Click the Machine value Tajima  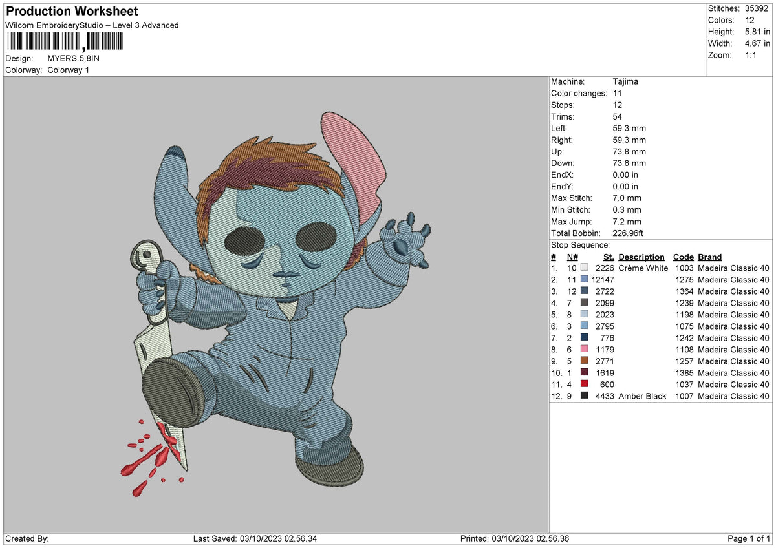(625, 82)
